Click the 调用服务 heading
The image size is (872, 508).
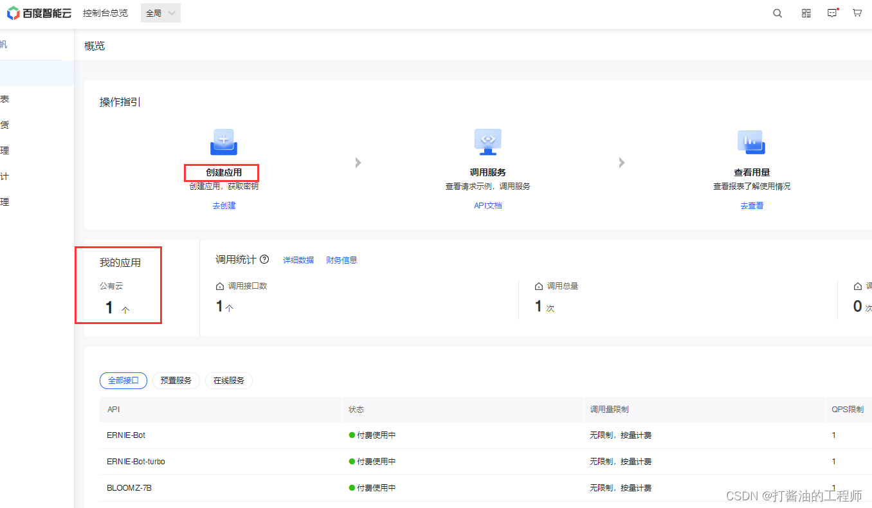[488, 172]
